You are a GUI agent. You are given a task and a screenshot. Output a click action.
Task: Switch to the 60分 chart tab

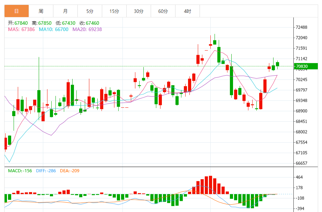pyautogui.click(x=163, y=11)
